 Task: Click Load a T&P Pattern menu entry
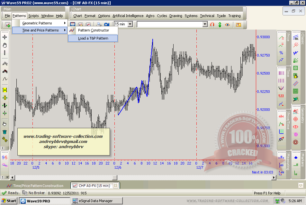click(93, 38)
